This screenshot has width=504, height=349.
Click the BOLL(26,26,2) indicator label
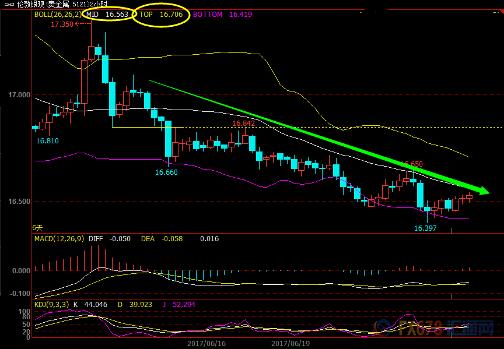[58, 15]
